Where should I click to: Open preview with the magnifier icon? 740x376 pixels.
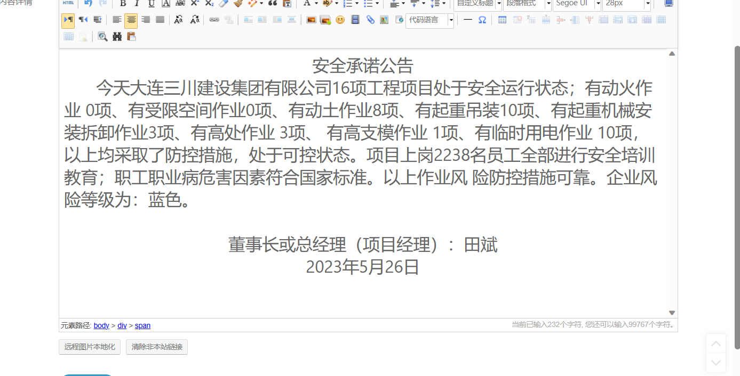pos(102,37)
